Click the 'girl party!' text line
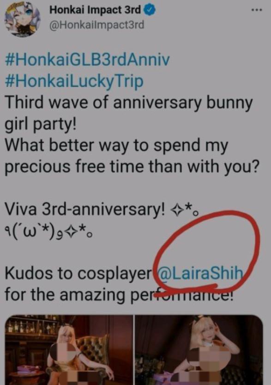This screenshot has width=271, height=385. click(x=41, y=124)
